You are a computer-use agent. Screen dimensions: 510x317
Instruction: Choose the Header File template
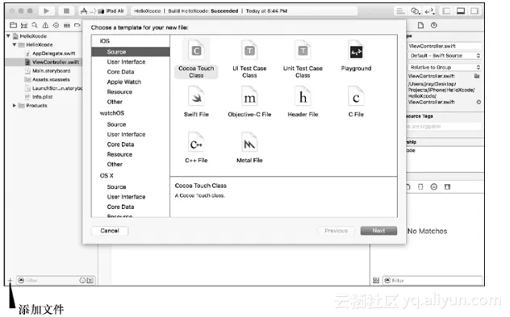pyautogui.click(x=303, y=102)
